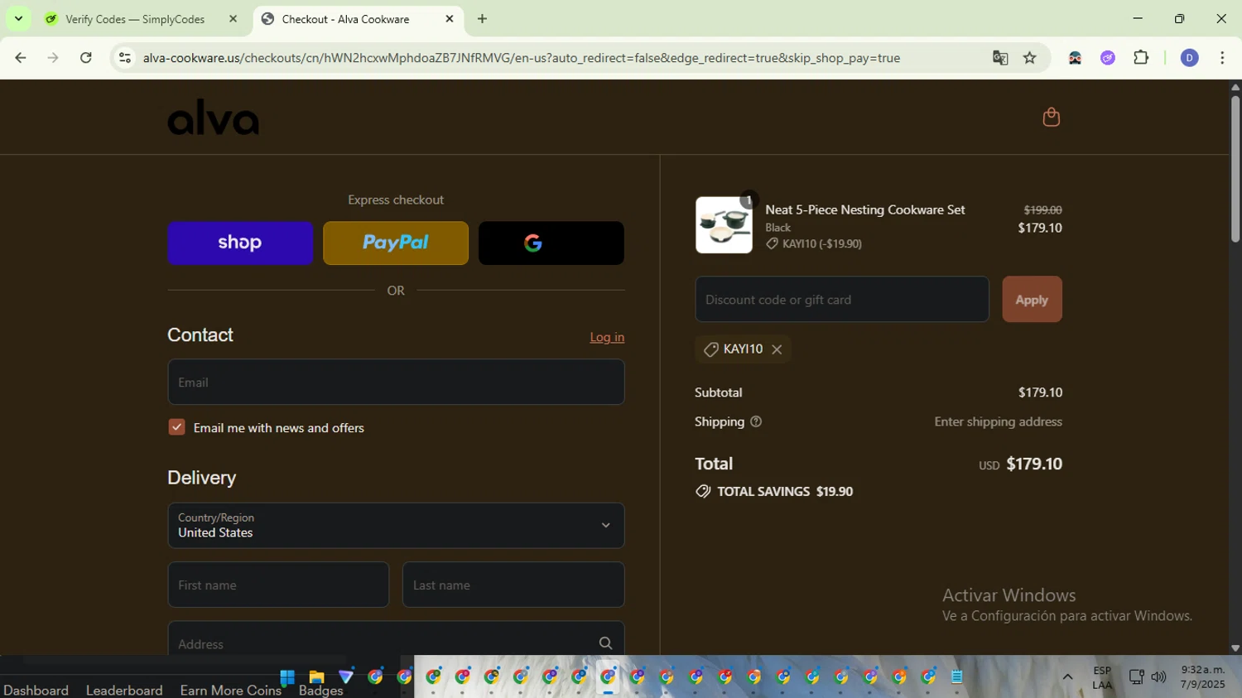Click the avatar extension icon right of the bookmark star
The height and width of the screenshot is (698, 1242).
1075,58
